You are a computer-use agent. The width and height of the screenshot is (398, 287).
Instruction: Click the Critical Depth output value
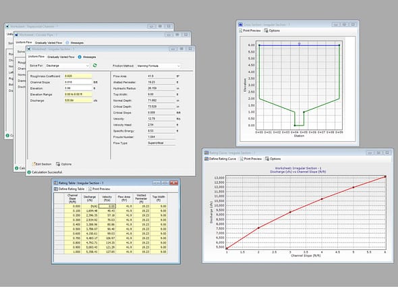click(161, 107)
